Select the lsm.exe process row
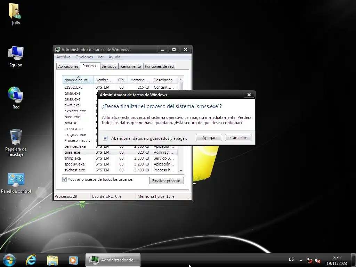Screen dimensions: 356x267 (80, 123)
